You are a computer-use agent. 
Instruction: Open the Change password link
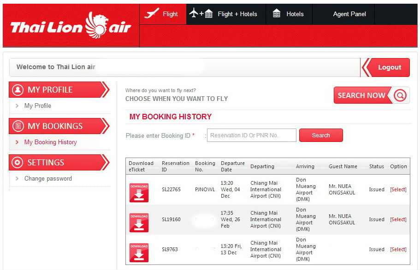tap(48, 178)
